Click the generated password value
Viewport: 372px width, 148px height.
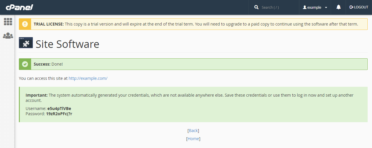coord(59,114)
